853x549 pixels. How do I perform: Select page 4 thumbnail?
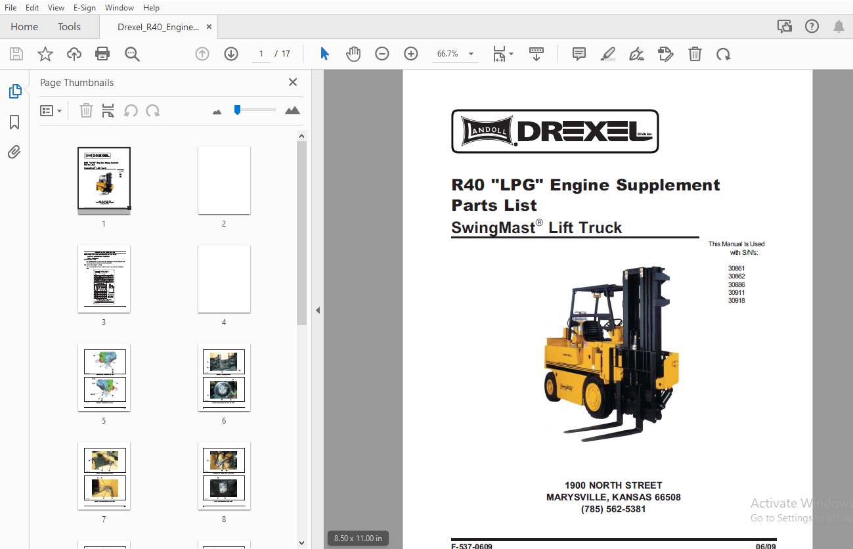point(224,279)
